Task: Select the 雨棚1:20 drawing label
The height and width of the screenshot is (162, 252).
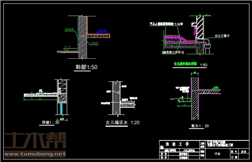Action: click(51, 122)
